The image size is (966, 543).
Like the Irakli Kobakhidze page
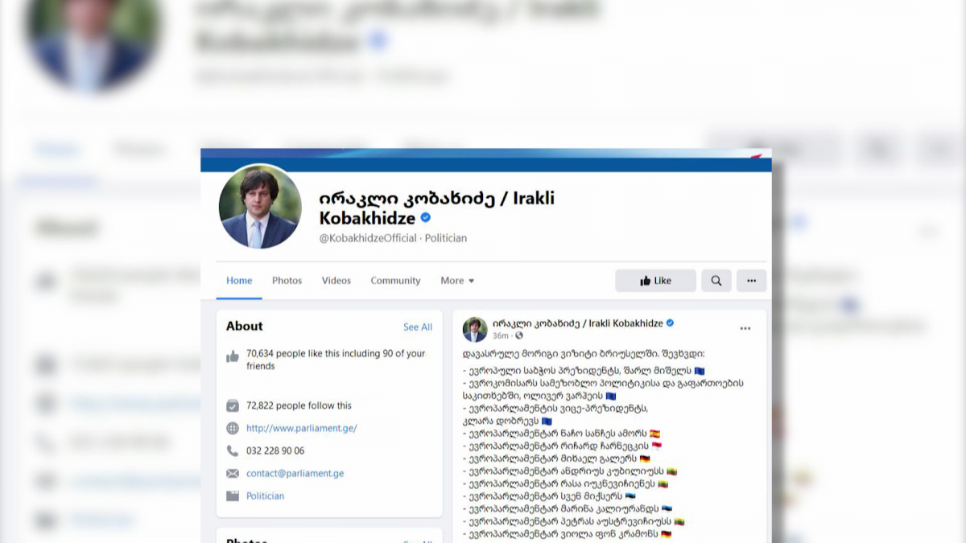point(655,281)
